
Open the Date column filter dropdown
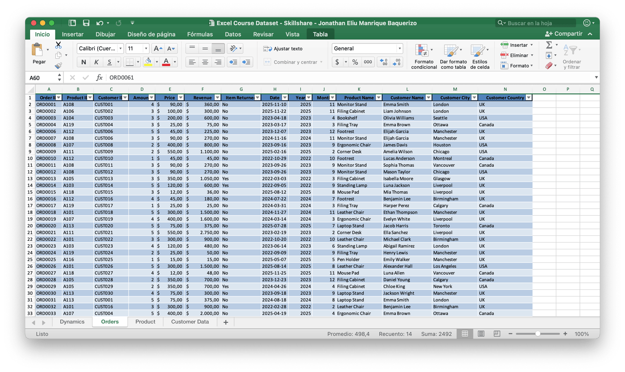tap(285, 98)
